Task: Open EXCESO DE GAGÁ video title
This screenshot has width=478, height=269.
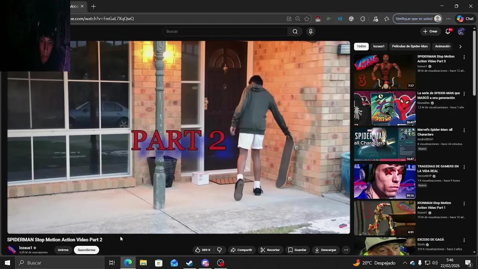Action: tap(431, 239)
